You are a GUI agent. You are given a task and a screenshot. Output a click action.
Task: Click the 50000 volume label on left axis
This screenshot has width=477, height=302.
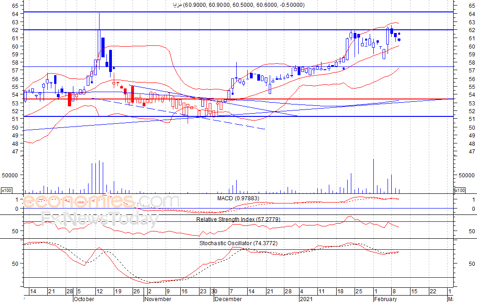coord(10,176)
